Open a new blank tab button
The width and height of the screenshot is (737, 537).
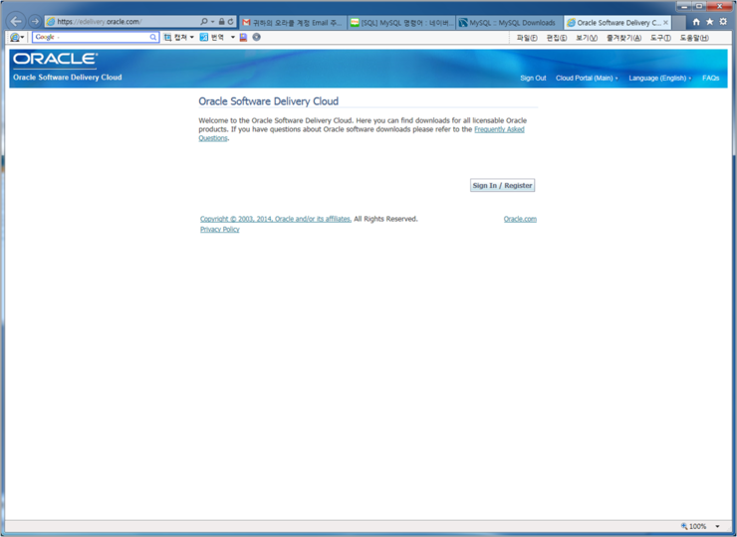pos(678,23)
